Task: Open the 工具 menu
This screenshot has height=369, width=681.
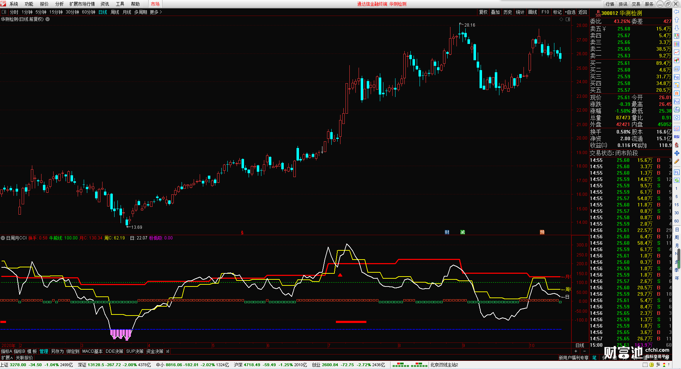Action: coord(120,4)
